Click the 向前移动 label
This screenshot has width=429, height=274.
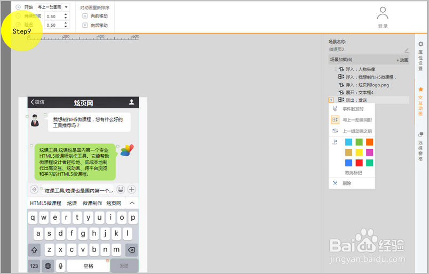(x=99, y=16)
